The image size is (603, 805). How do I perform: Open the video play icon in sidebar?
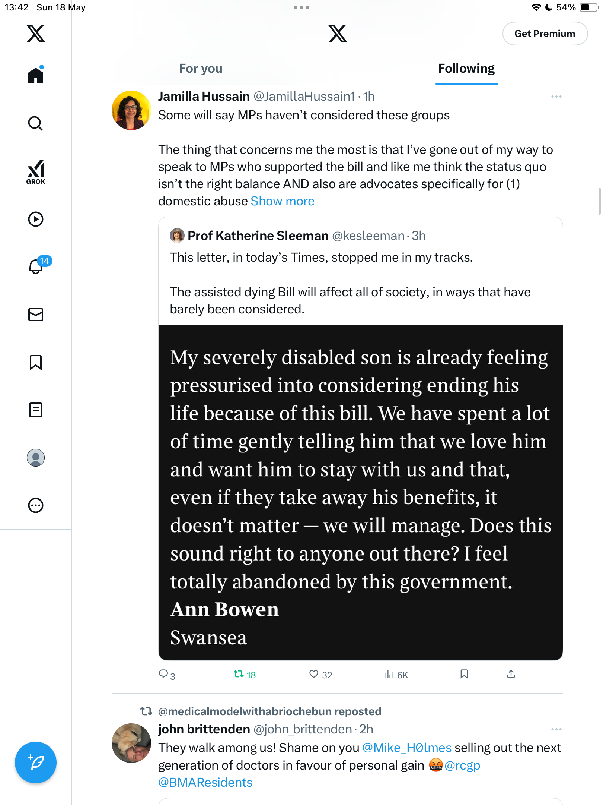point(36,219)
